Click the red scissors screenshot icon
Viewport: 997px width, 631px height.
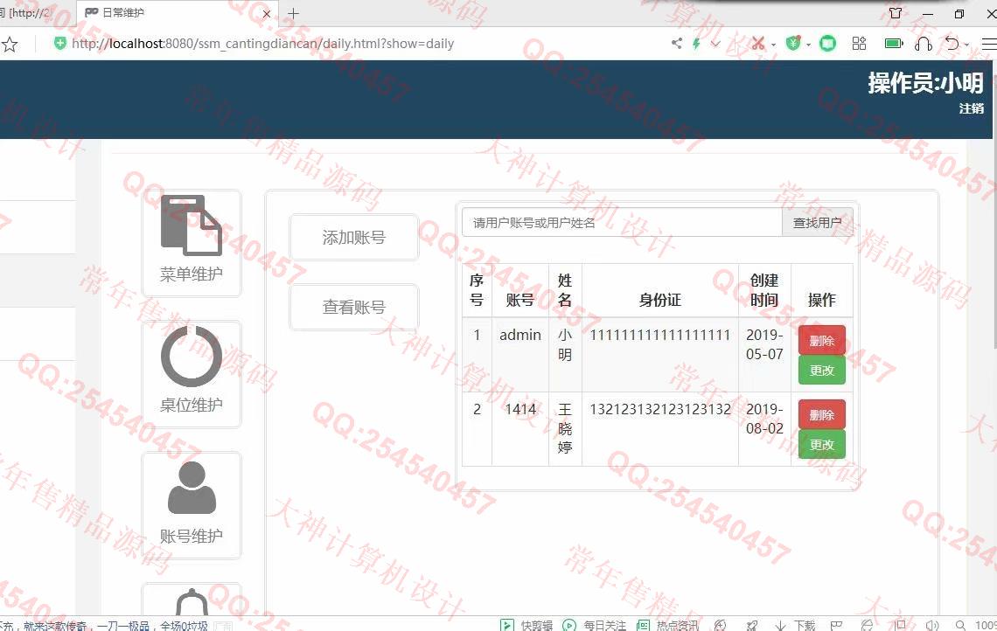(757, 43)
